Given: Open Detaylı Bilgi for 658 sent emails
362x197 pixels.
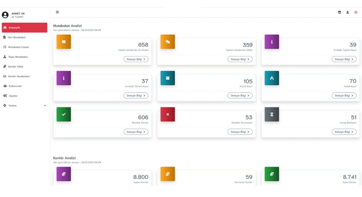Looking at the screenshot, I should tap(136, 59).
